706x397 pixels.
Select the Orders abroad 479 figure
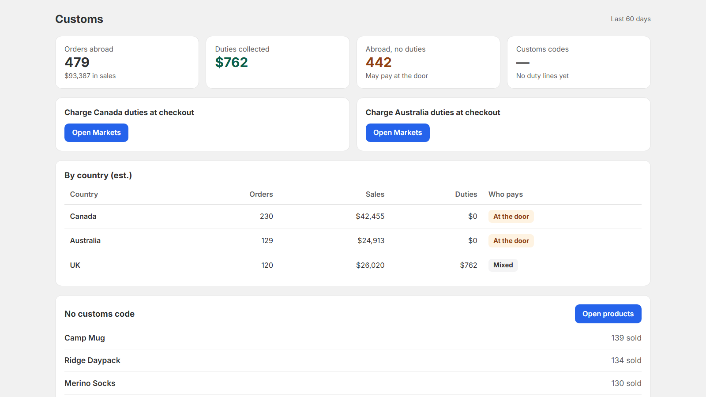pyautogui.click(x=77, y=62)
